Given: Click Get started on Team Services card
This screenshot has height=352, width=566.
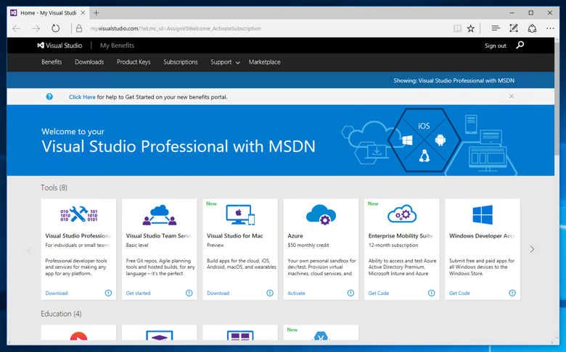Looking at the screenshot, I should [139, 293].
